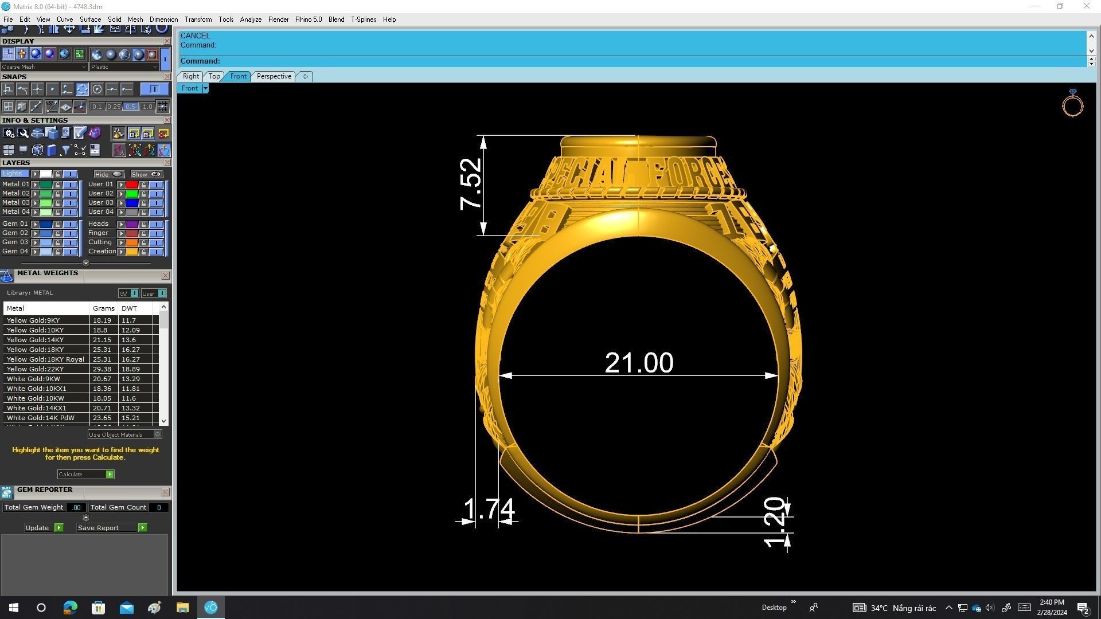Open the Front viewport dropdown arrow
Image resolution: width=1101 pixels, height=619 pixels.
tap(205, 88)
